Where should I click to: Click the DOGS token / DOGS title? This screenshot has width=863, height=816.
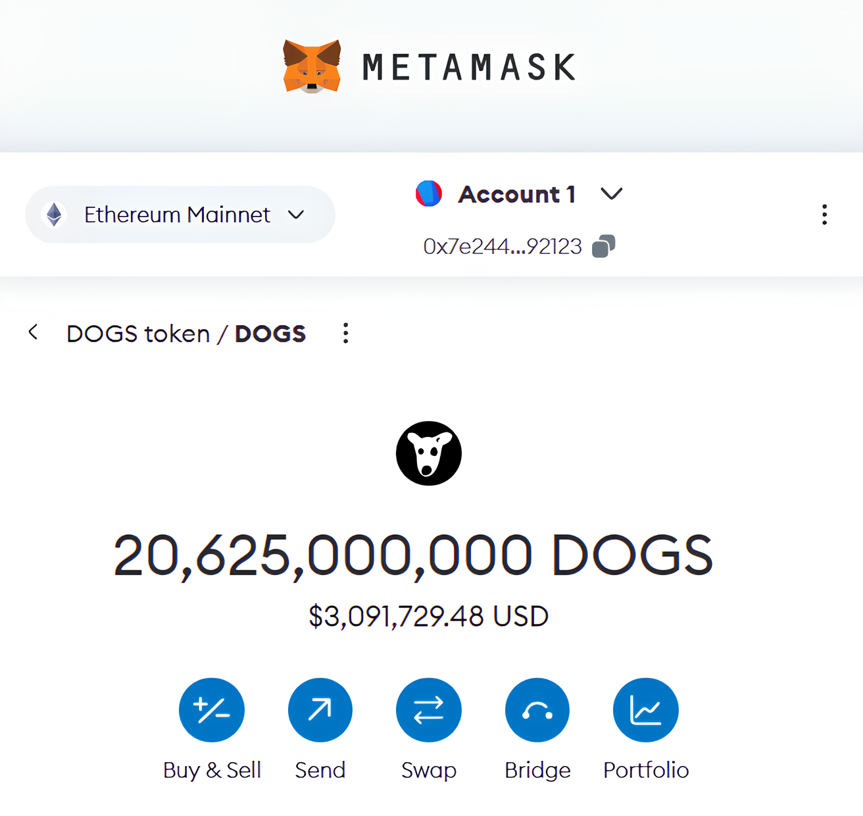point(186,334)
